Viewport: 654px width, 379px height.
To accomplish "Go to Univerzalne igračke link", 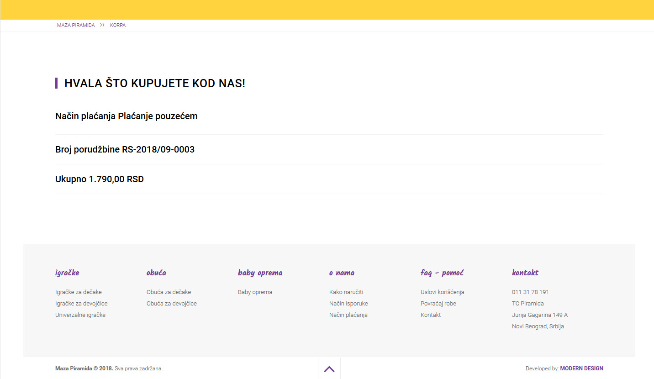I will (80, 315).
